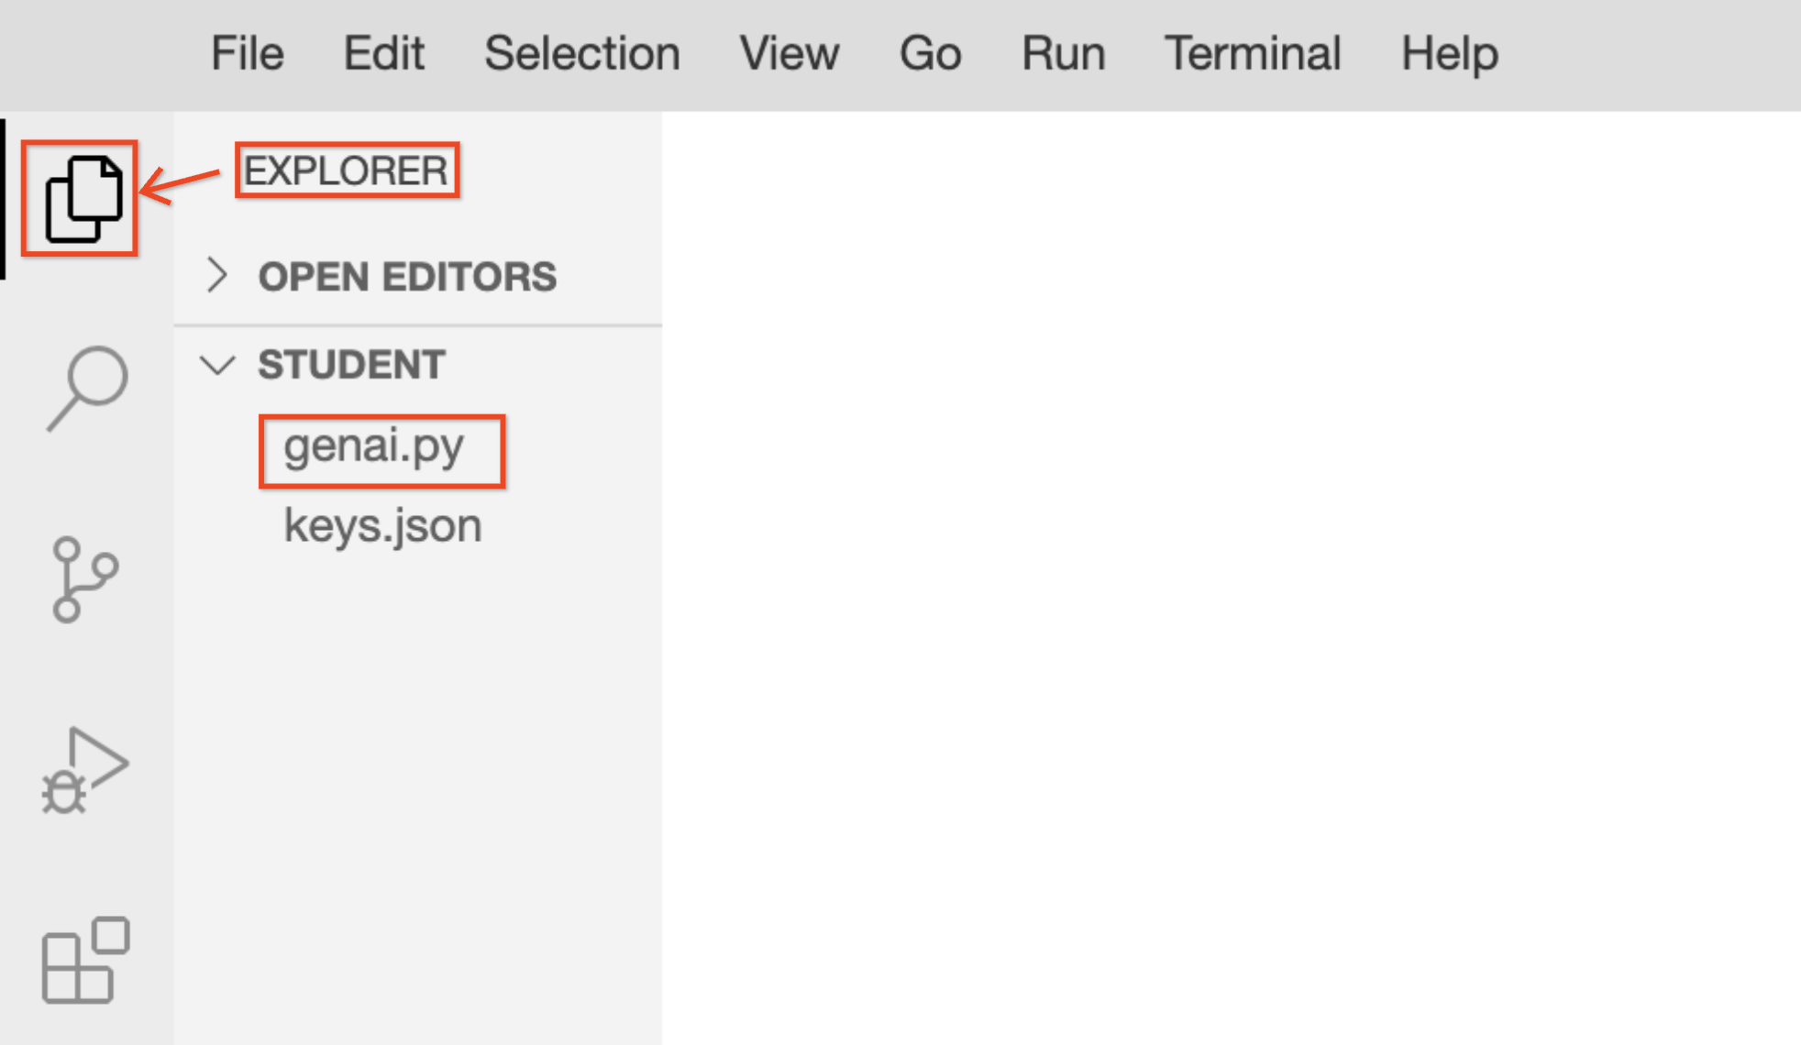The width and height of the screenshot is (1801, 1045).
Task: Open the Selection menu
Action: pos(582,53)
